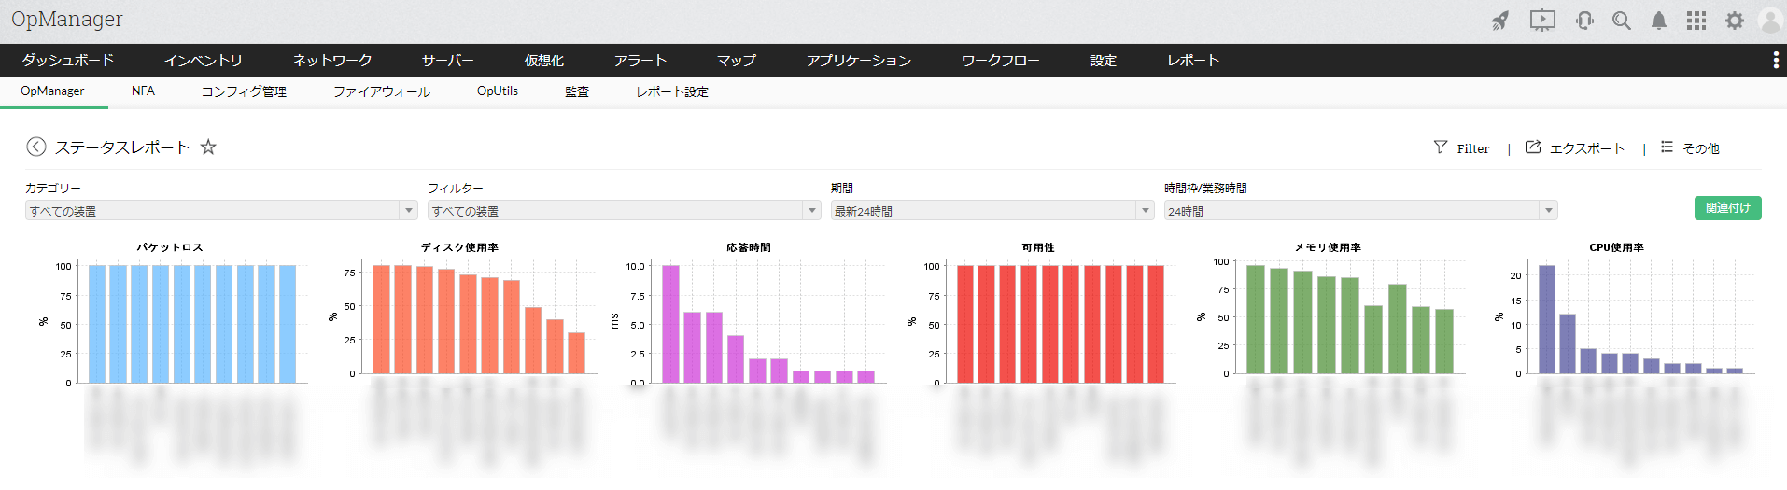This screenshot has width=1787, height=490.
Task: Open the apps grid icon
Action: click(x=1696, y=21)
